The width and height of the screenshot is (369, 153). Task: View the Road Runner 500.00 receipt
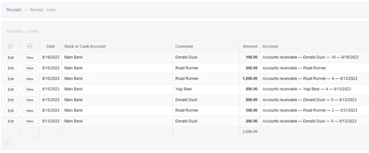pyautogui.click(x=30, y=110)
